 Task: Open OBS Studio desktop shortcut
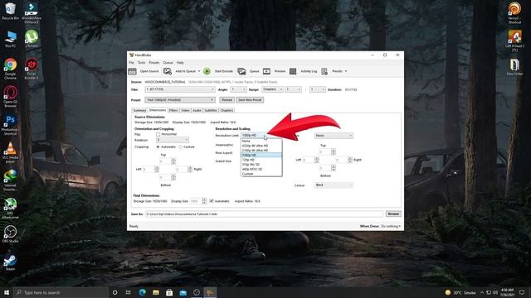click(x=10, y=234)
